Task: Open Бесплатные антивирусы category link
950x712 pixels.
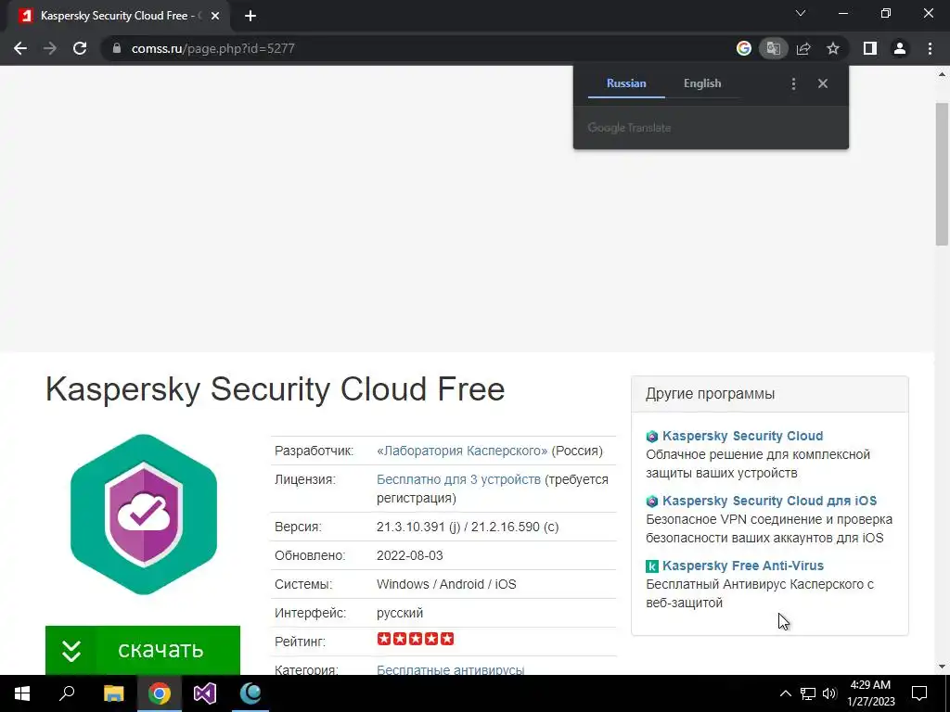Action: (451, 669)
